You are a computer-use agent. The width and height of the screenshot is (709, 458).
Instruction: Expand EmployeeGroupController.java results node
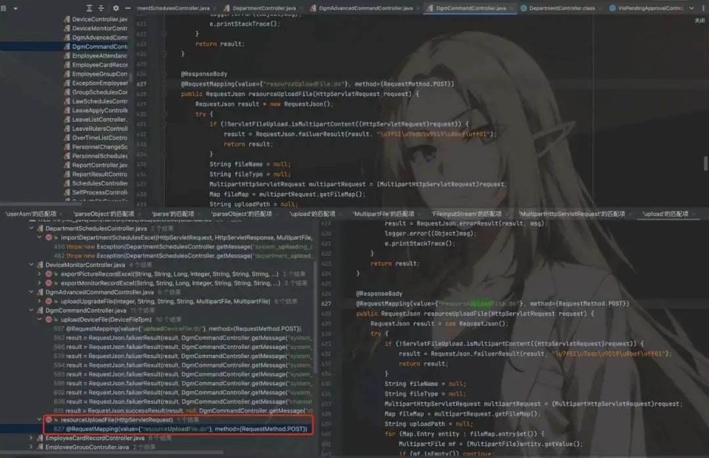tap(32, 447)
